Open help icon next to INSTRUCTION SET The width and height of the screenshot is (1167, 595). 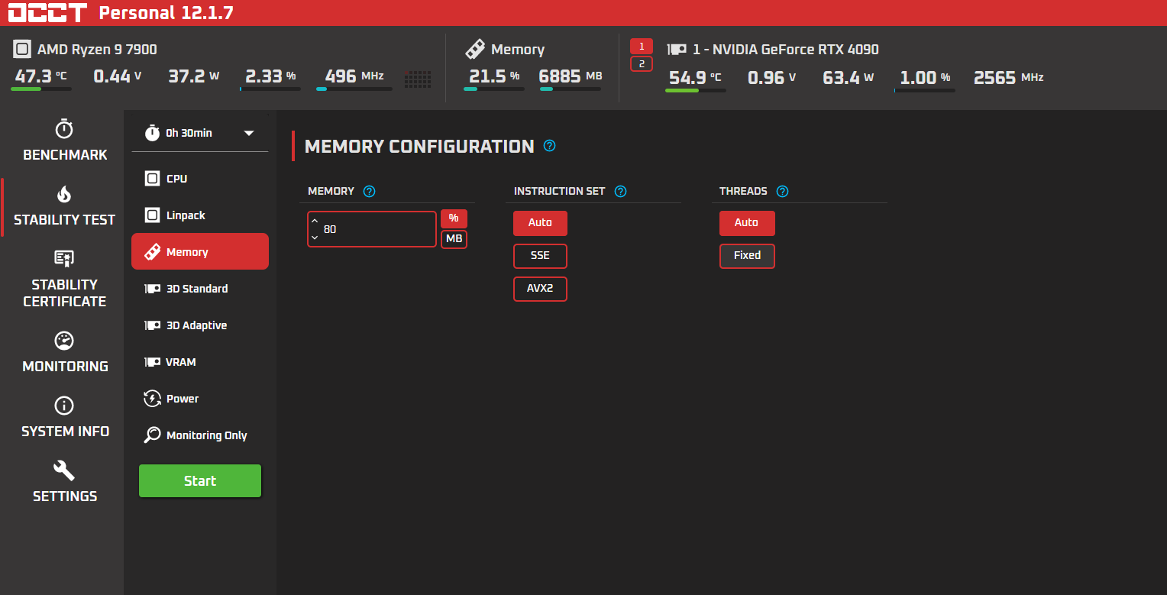pyautogui.click(x=620, y=192)
